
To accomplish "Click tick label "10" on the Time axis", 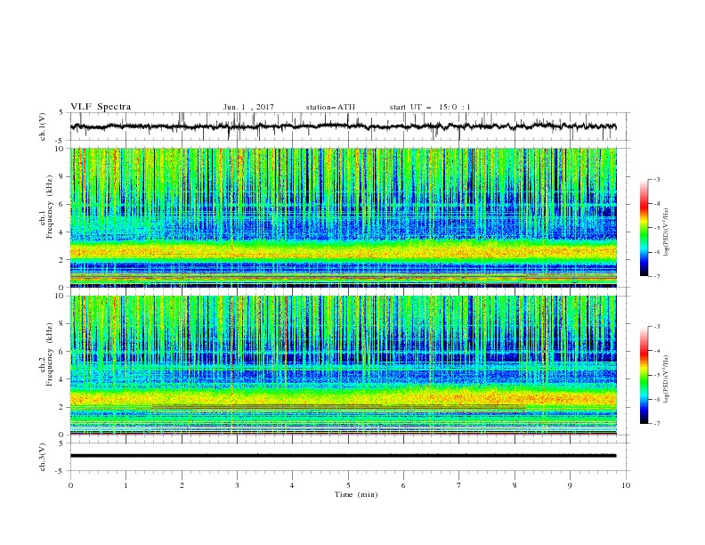I will click(626, 485).
